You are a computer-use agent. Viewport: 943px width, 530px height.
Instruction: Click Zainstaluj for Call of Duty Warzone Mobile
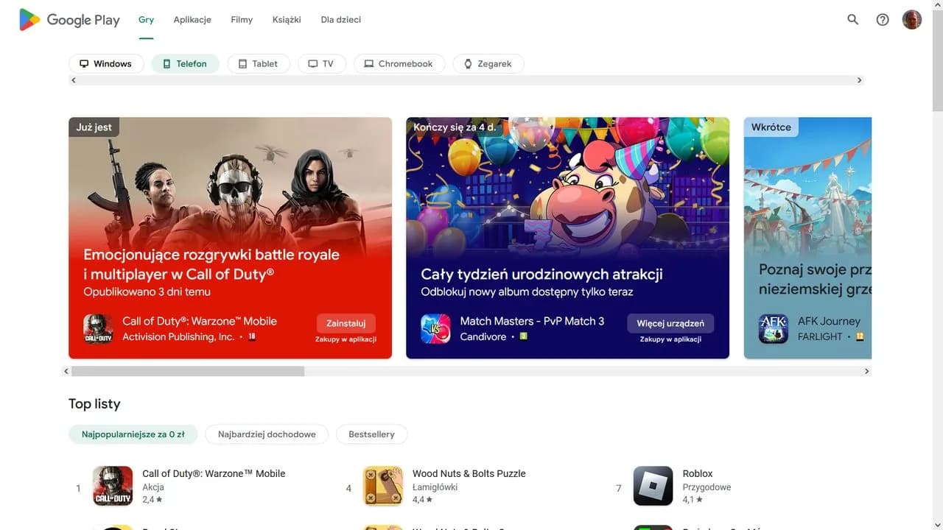point(346,322)
